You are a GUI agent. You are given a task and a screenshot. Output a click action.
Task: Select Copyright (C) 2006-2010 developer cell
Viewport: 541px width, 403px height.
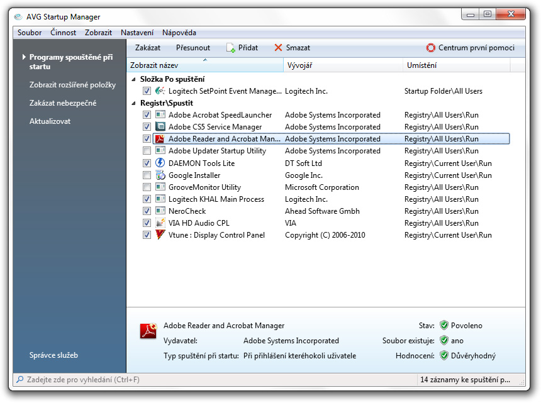pyautogui.click(x=325, y=235)
